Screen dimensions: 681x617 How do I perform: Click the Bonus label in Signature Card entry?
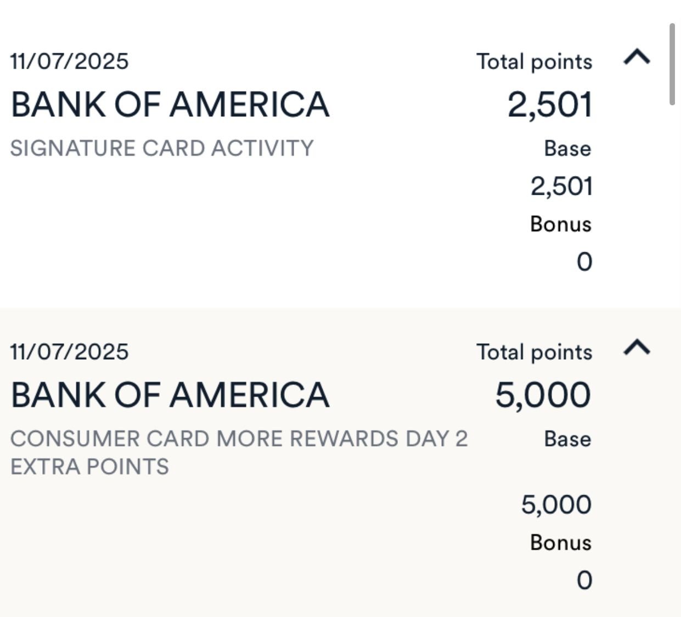click(x=561, y=224)
